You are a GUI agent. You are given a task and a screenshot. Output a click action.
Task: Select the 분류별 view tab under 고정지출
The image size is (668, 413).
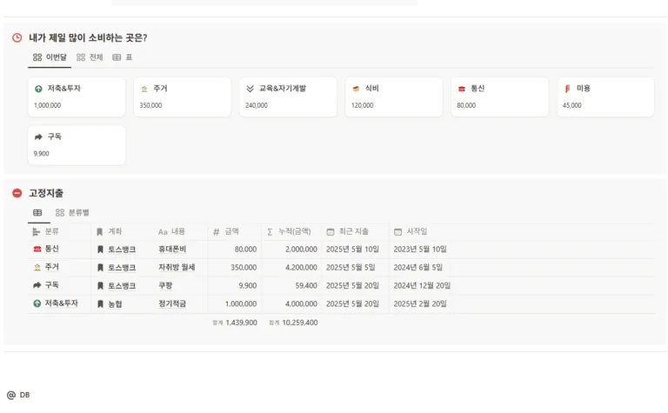tap(73, 212)
